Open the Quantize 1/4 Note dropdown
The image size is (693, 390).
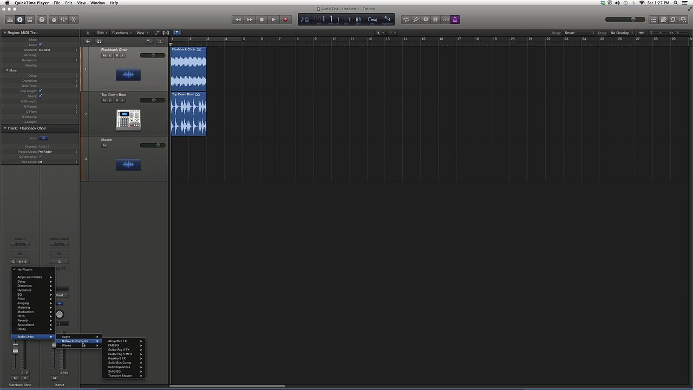coord(57,50)
